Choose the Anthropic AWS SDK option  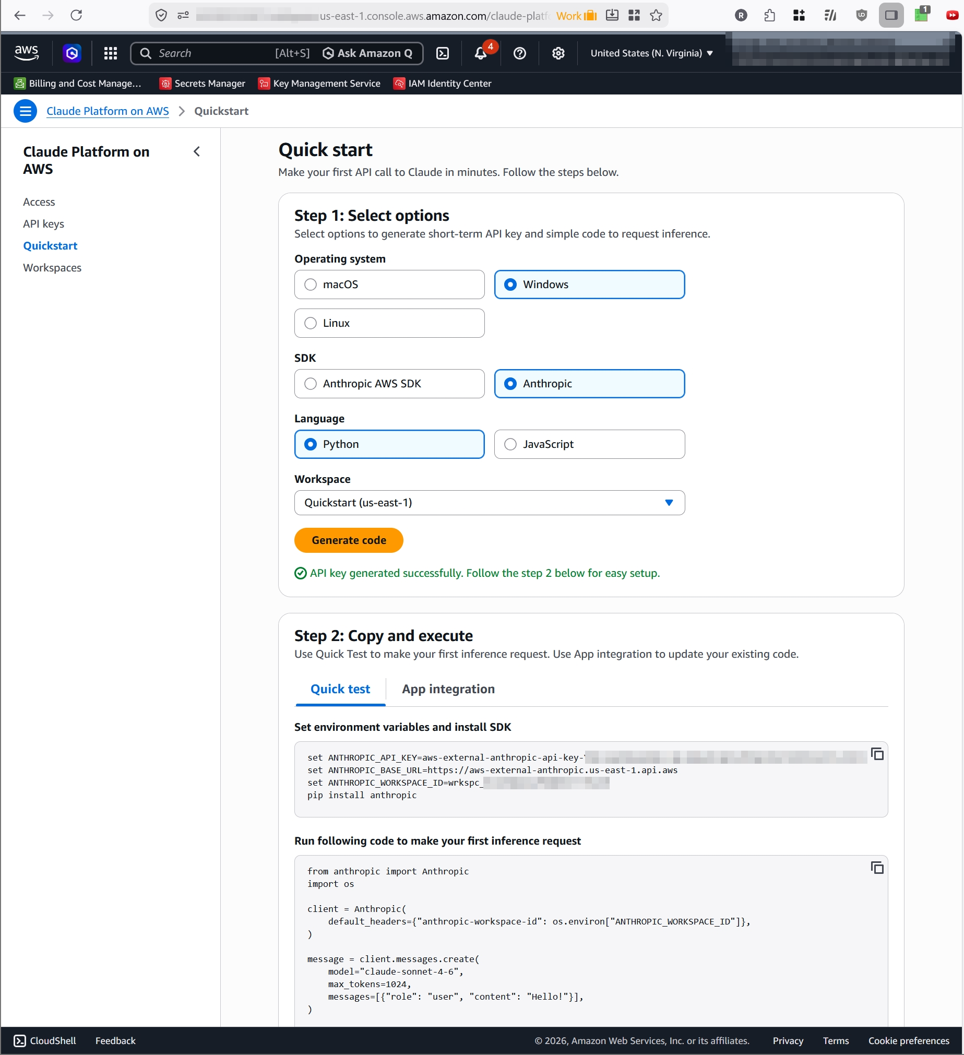389,384
